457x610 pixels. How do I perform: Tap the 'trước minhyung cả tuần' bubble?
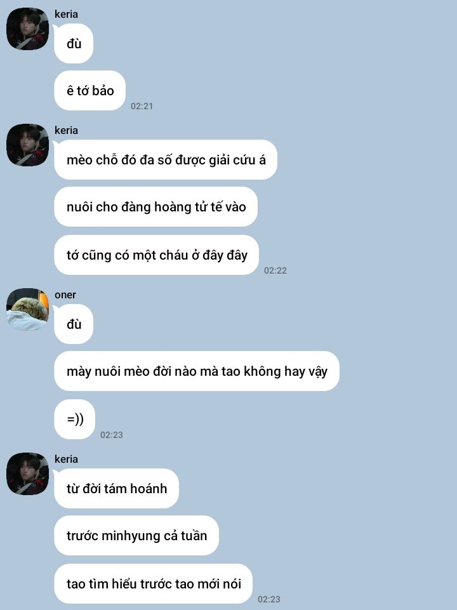136,536
